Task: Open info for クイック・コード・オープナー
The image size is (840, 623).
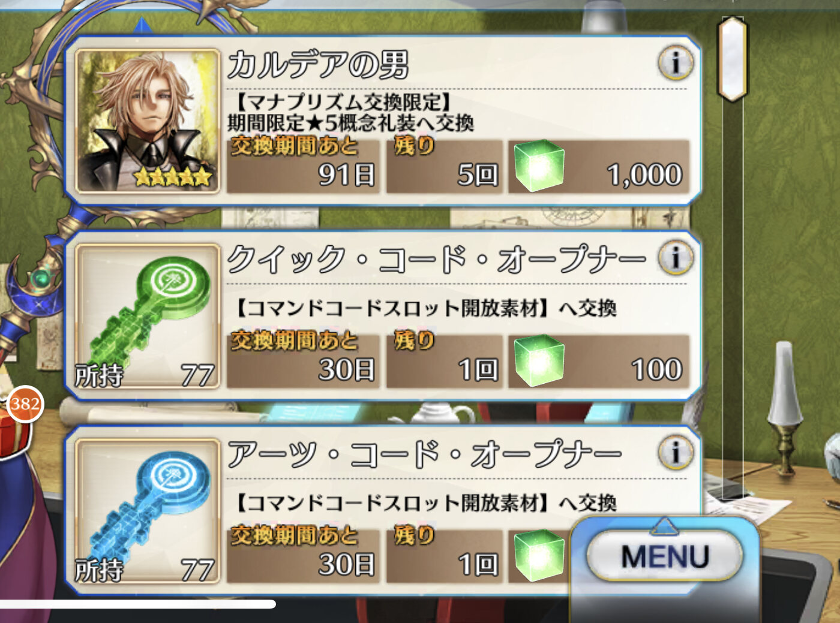Action: 676,258
